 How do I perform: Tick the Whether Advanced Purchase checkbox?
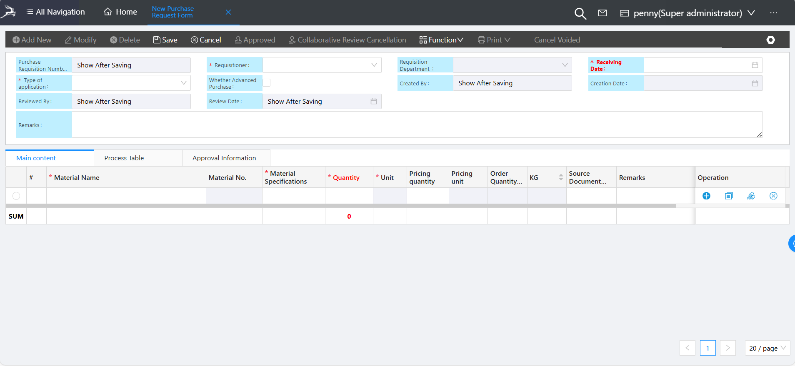[267, 83]
